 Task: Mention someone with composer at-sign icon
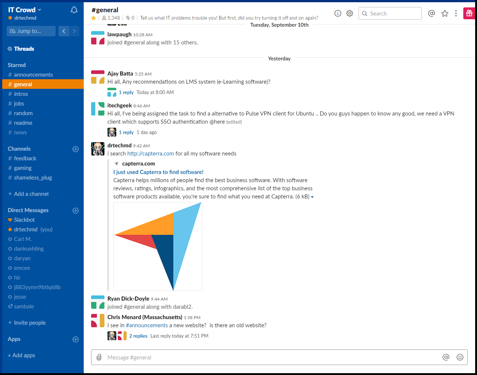(446, 357)
